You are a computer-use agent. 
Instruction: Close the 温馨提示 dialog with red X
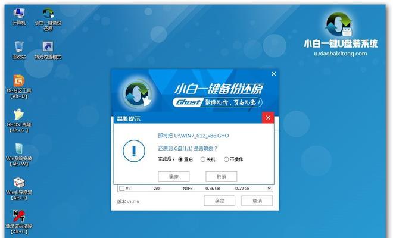[268, 118]
